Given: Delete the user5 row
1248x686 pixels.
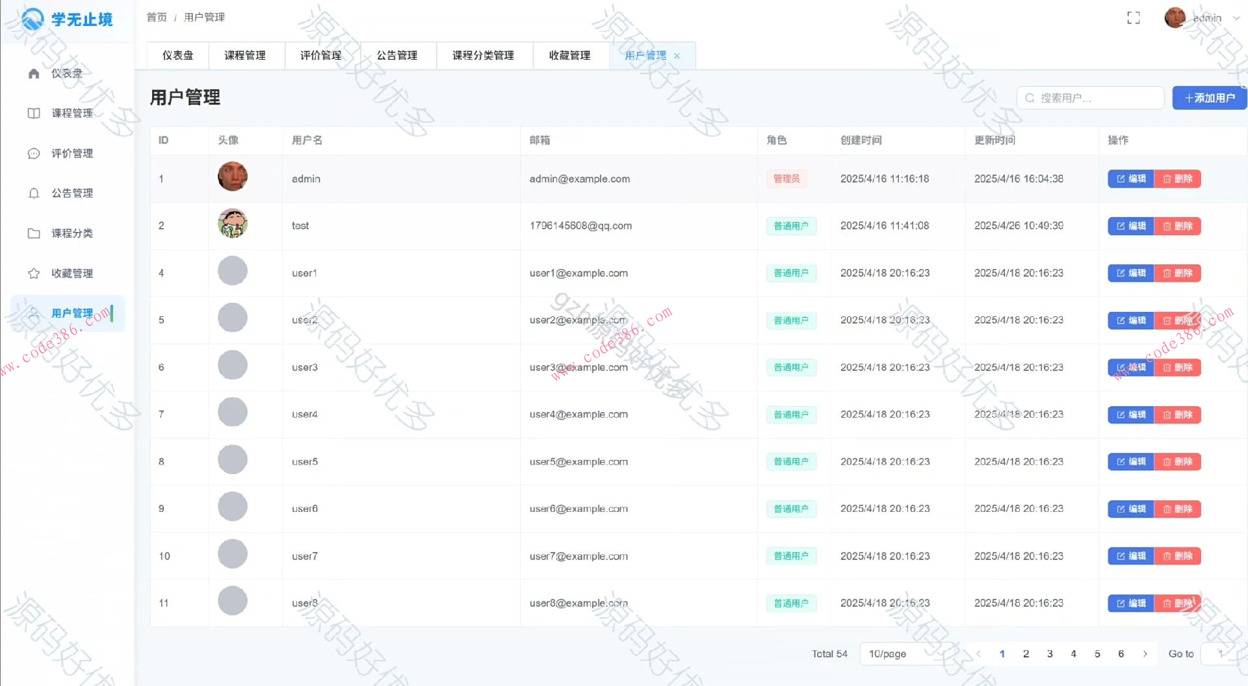Looking at the screenshot, I should tap(1178, 461).
